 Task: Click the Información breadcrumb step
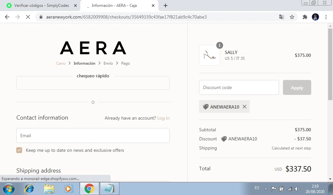coord(84,63)
